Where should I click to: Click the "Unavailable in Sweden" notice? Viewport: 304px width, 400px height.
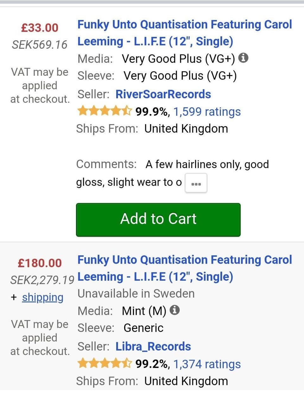(x=136, y=294)
